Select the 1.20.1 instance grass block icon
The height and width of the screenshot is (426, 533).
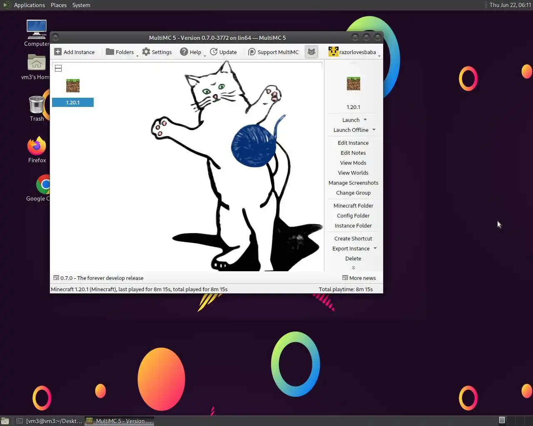pos(73,86)
